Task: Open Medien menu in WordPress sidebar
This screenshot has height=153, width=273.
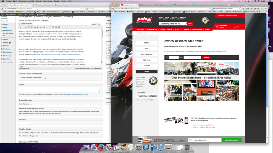Action: 6,24
